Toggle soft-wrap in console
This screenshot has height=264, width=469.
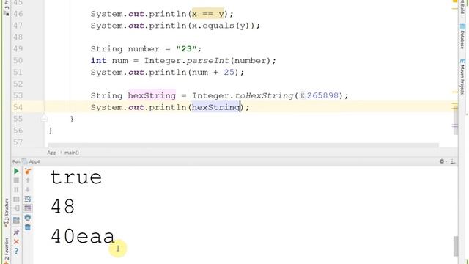pos(28,199)
